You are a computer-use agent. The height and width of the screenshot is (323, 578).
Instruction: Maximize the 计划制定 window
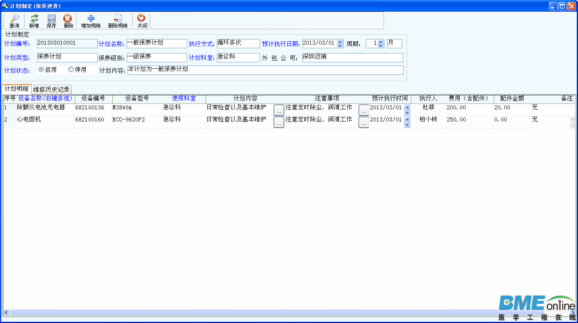click(x=563, y=6)
